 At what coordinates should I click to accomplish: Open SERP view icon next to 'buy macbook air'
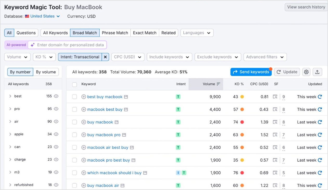[x=123, y=186]
